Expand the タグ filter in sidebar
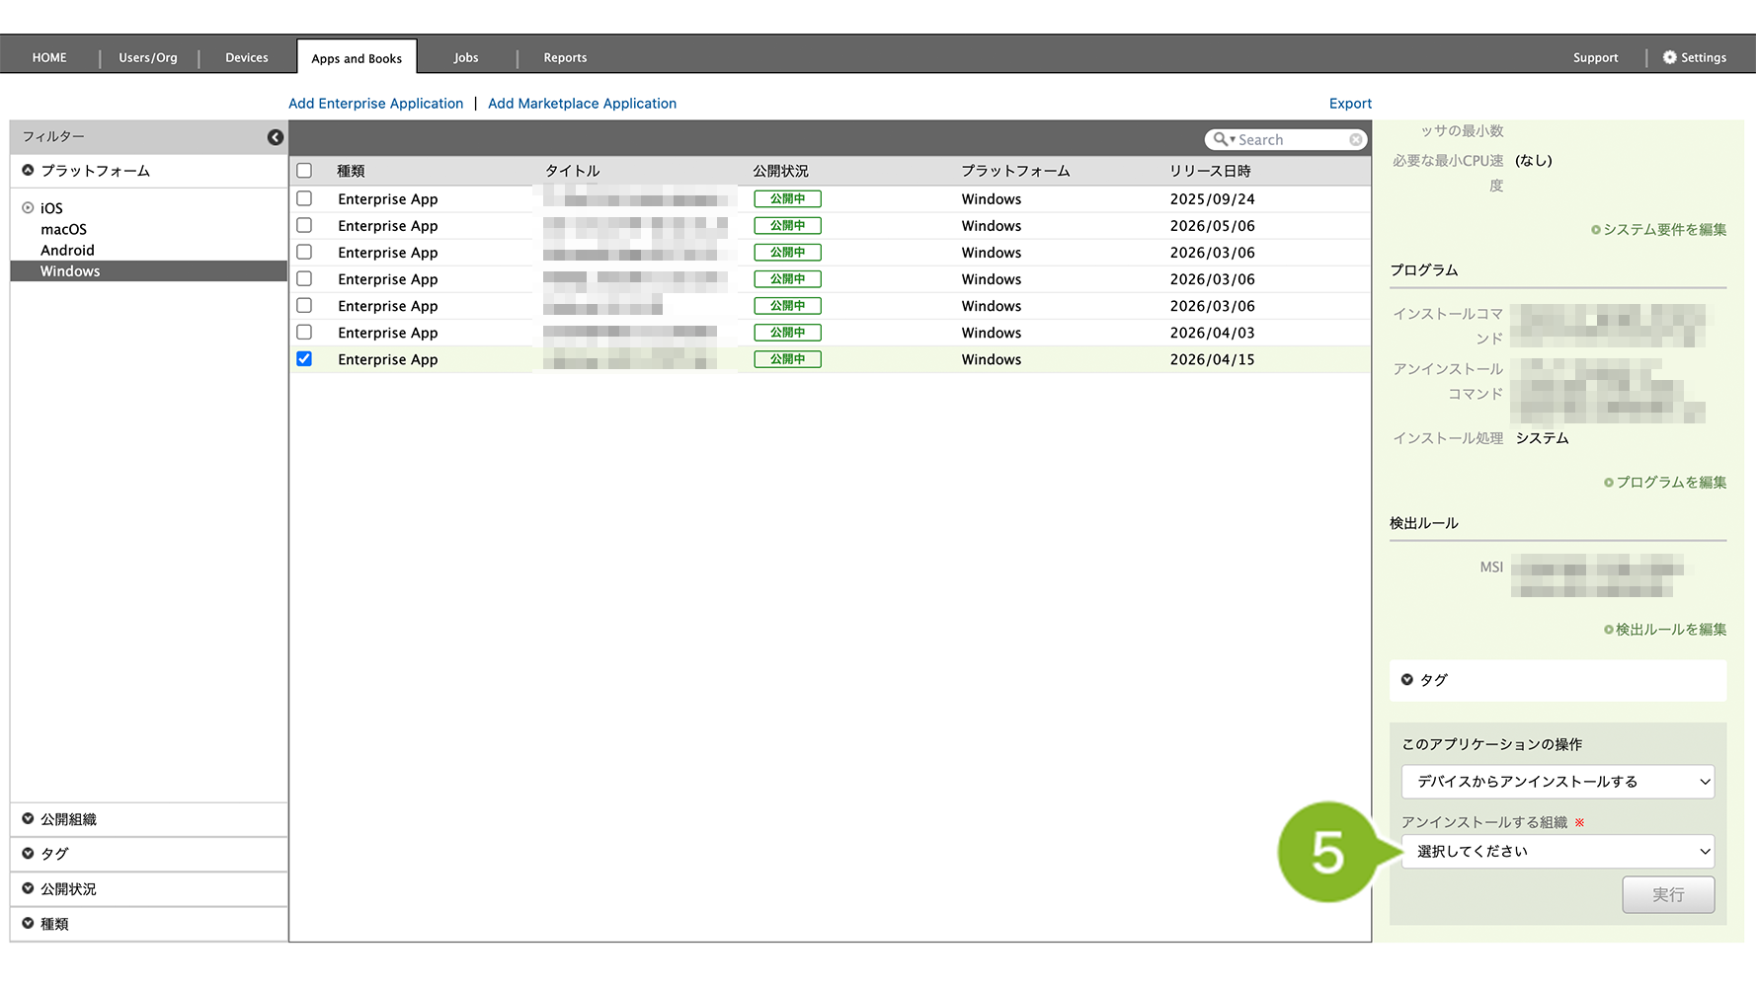Viewport: 1756px width, 987px height. [149, 854]
